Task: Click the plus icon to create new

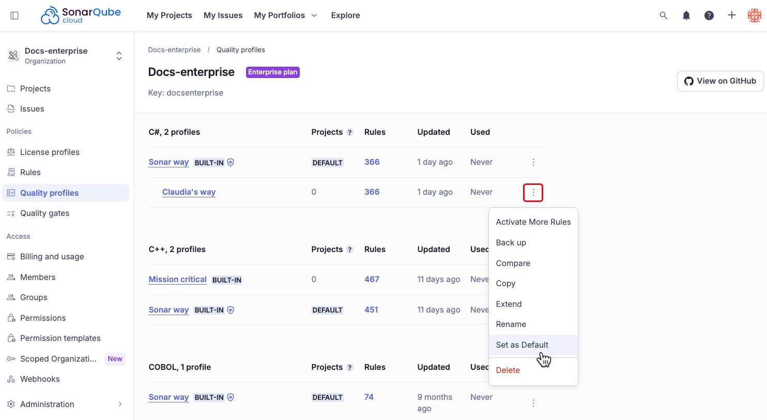Action: coord(732,15)
